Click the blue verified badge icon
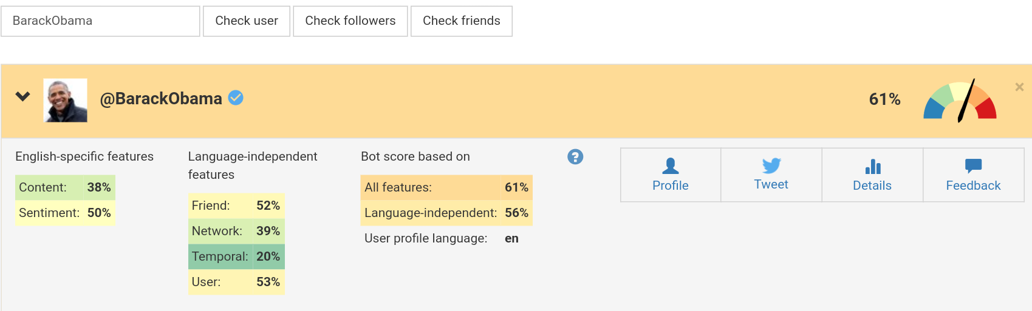1032x311 pixels. point(236,98)
